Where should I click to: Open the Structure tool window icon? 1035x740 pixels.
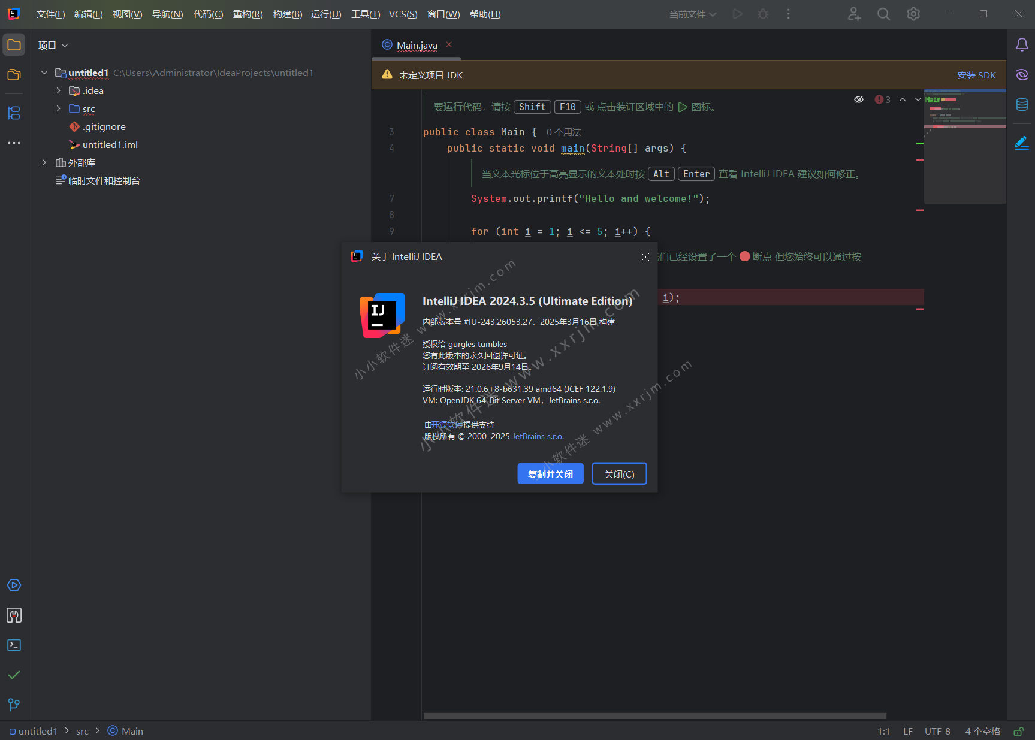[14, 113]
